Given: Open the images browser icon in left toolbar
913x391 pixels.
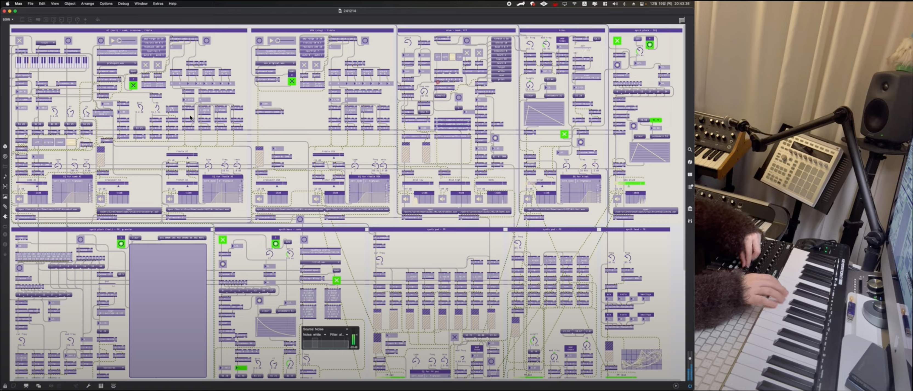Looking at the screenshot, I should [x=5, y=196].
